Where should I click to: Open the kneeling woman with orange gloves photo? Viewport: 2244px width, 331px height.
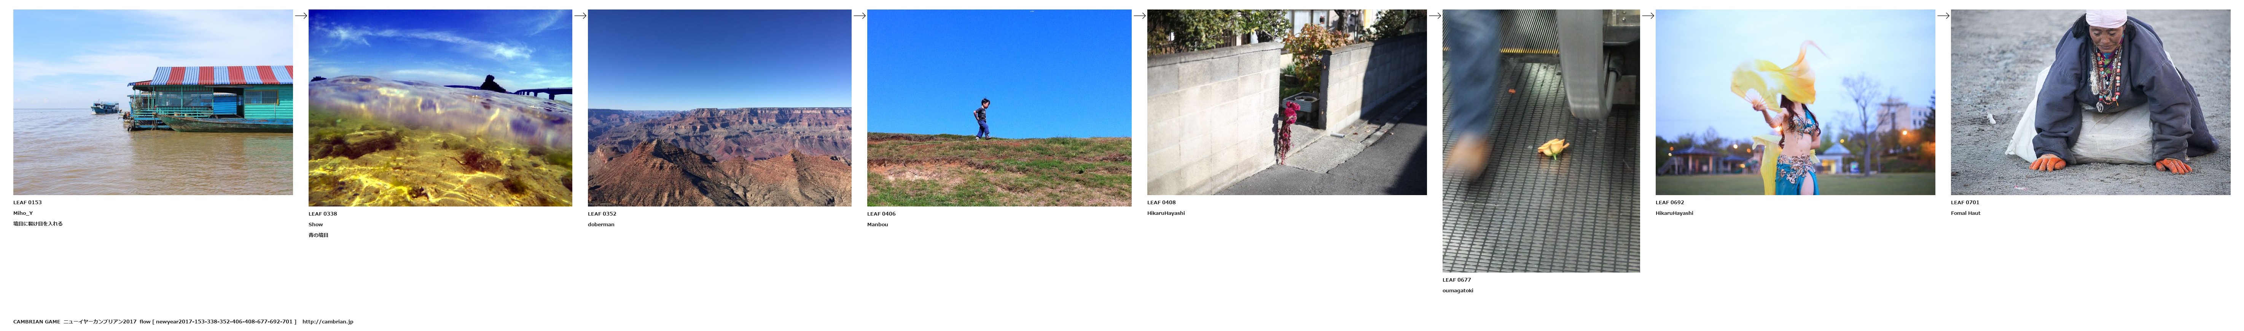pos(2091,102)
